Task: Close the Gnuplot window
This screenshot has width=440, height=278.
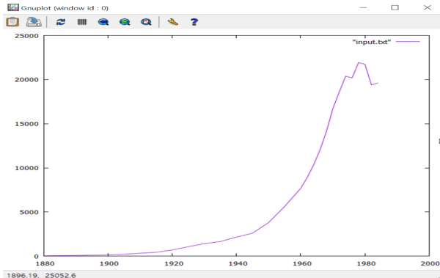Action: click(428, 7)
